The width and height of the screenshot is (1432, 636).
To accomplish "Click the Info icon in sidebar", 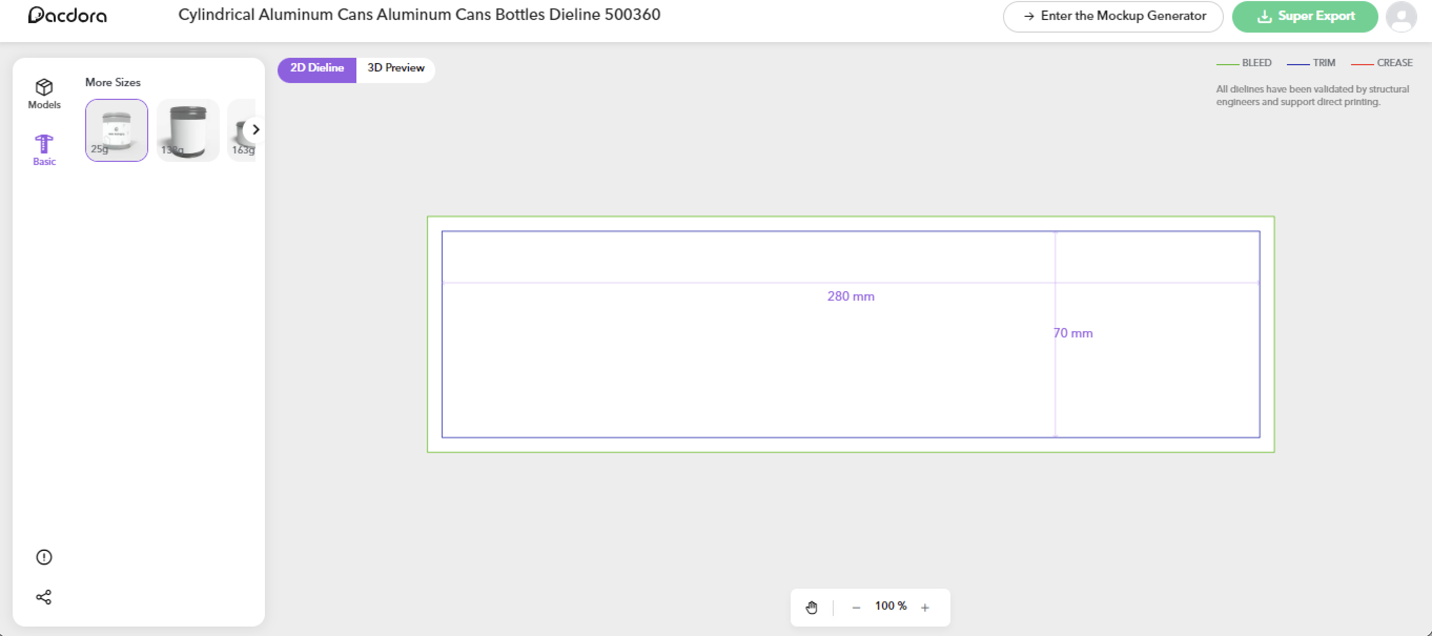I will pos(44,558).
